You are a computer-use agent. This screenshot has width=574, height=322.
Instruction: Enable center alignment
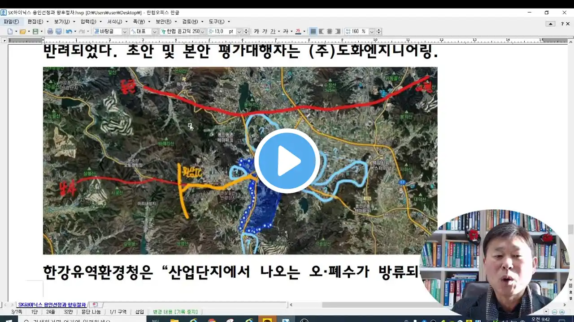point(329,31)
